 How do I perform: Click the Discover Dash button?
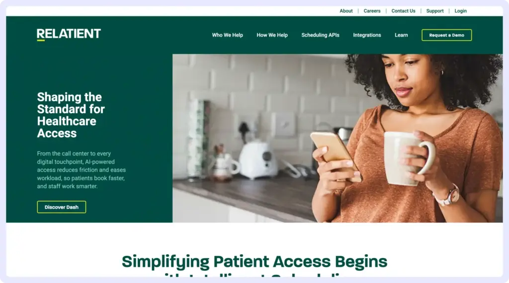(61, 207)
